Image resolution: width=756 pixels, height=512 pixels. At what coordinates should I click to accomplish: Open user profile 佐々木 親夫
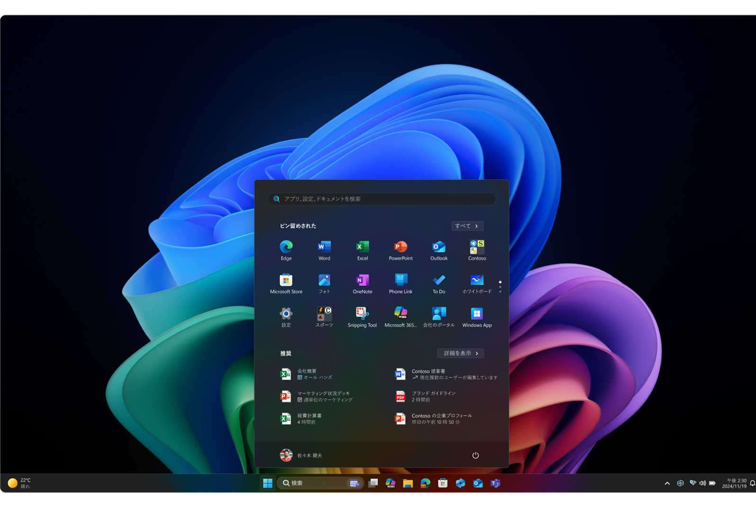click(301, 456)
